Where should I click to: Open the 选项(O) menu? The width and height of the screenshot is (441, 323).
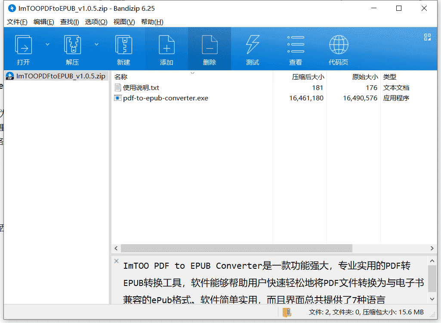coord(96,22)
